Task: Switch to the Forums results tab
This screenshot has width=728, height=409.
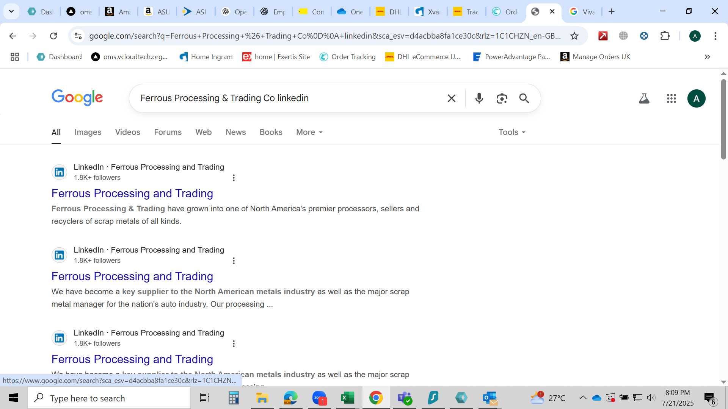Action: [x=168, y=132]
